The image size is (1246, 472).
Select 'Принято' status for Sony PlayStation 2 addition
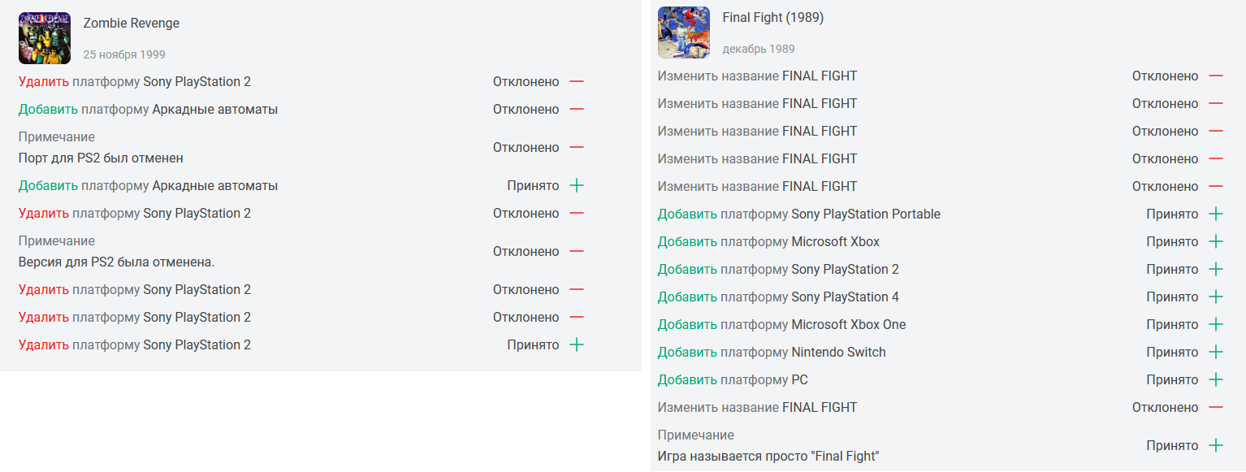pos(1172,269)
